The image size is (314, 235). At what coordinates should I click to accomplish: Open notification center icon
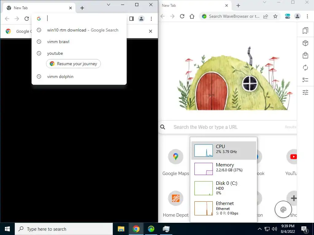pos(304,229)
